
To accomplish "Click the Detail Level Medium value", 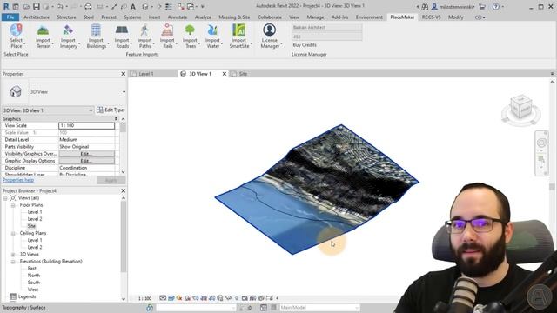I will coord(87,140).
